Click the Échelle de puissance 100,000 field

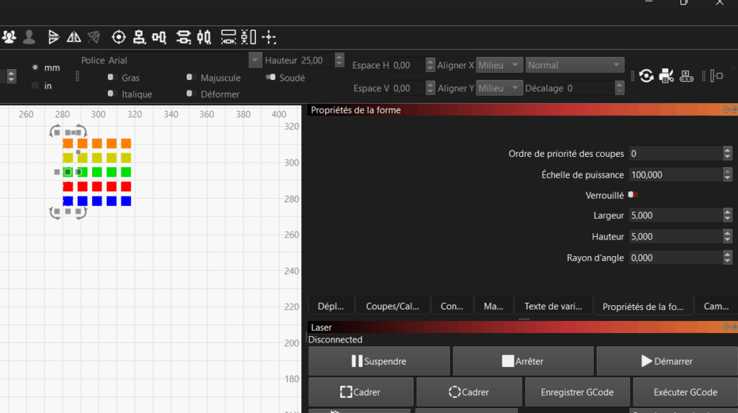point(676,175)
